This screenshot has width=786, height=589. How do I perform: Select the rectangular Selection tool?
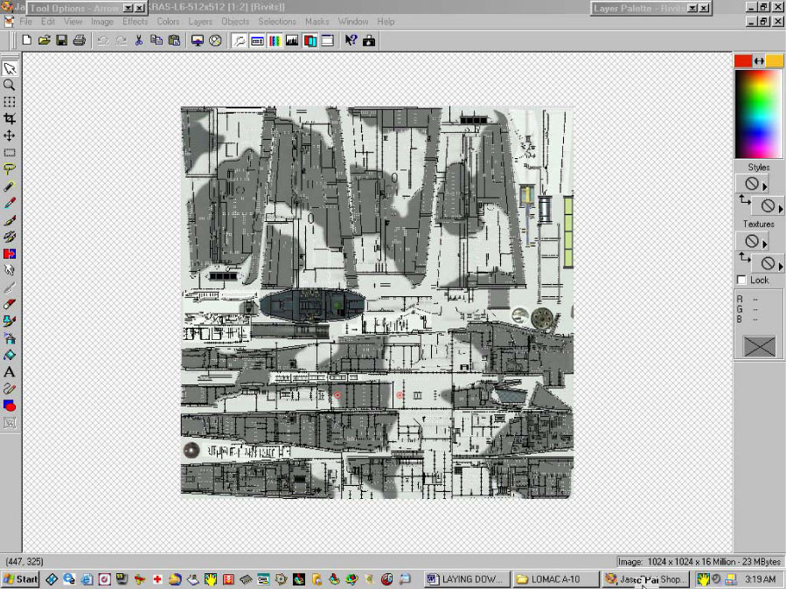pyautogui.click(x=10, y=153)
